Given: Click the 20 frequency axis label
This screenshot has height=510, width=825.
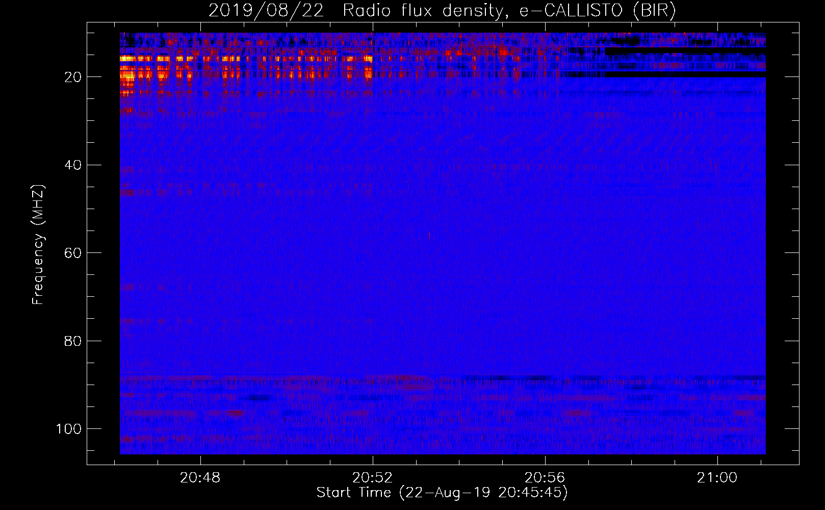Looking at the screenshot, I should pyautogui.click(x=73, y=77).
